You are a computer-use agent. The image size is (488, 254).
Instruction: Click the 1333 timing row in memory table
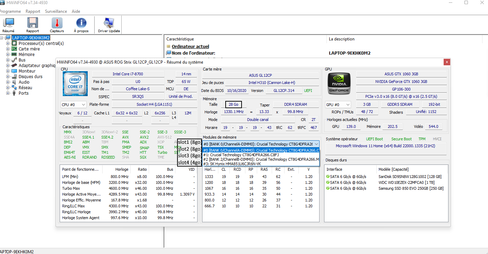[260, 177]
